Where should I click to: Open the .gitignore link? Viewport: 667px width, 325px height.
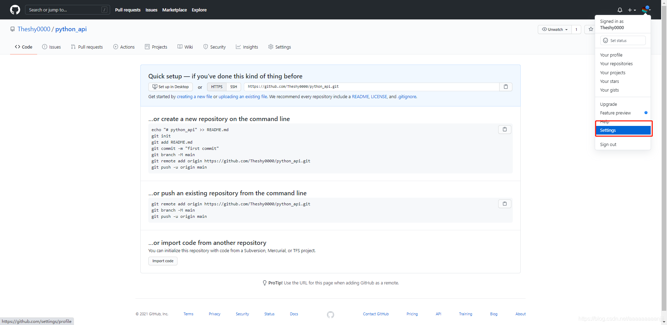(407, 97)
